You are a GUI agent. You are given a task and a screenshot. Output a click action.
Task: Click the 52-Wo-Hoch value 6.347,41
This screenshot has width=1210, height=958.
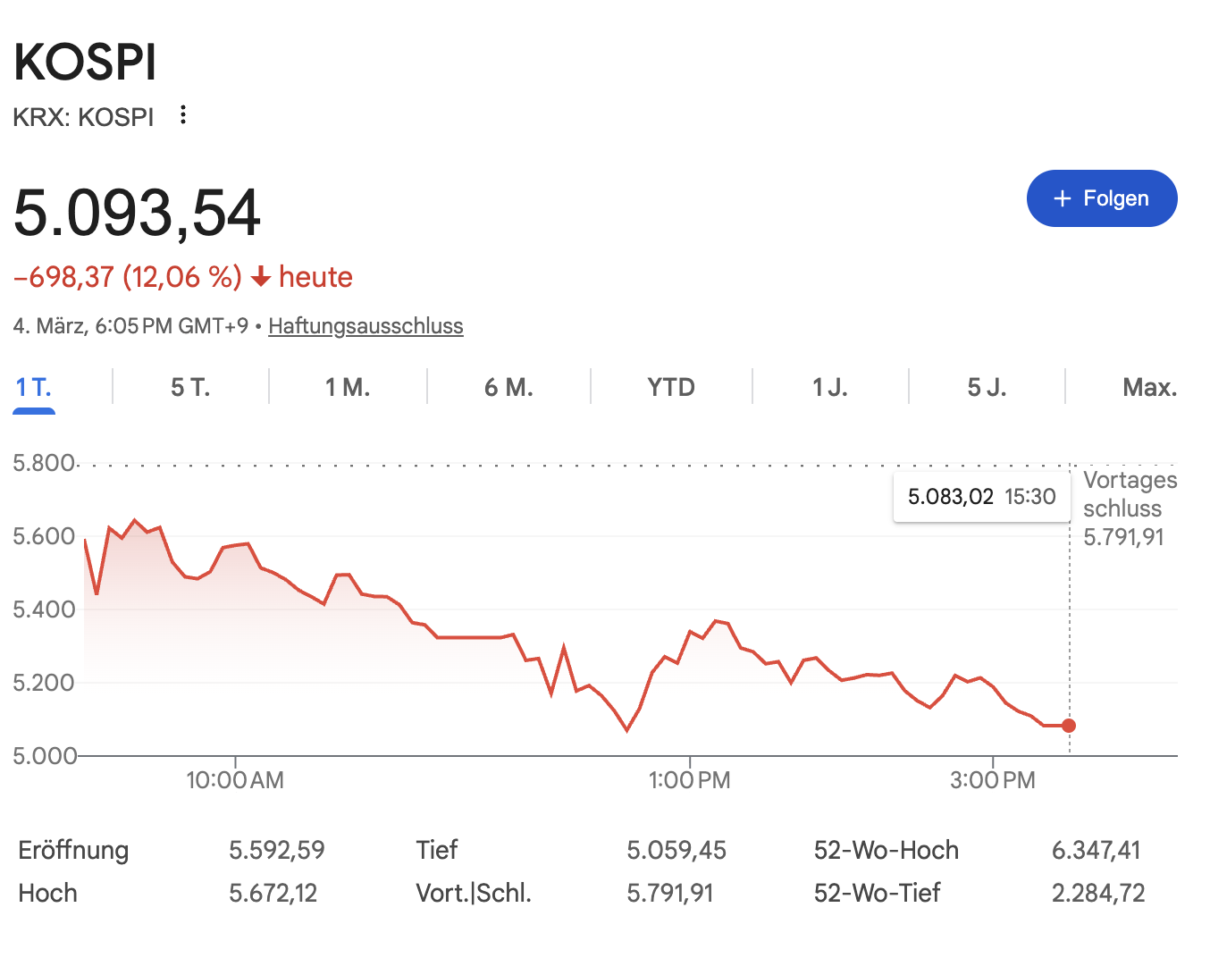1097,850
